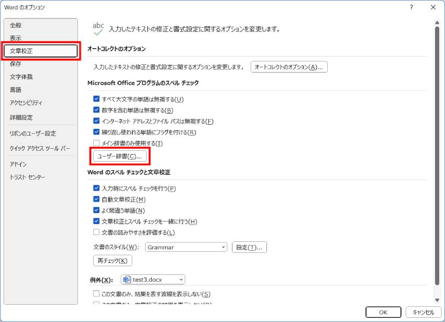
Task: Enable メイン辞書のみ使用する checkbox
Action: (96, 143)
